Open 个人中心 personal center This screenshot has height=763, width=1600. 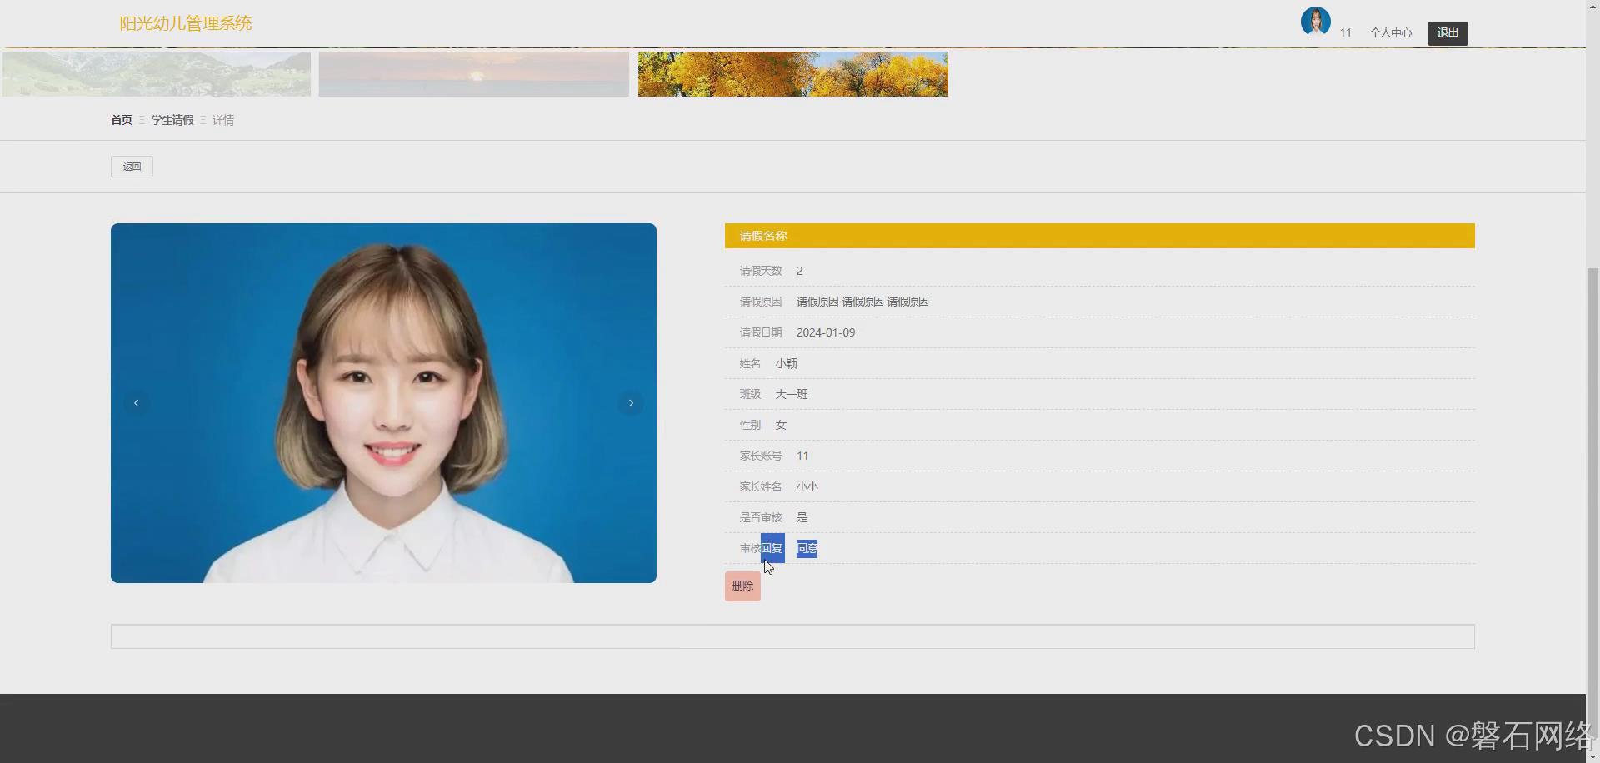(x=1390, y=33)
